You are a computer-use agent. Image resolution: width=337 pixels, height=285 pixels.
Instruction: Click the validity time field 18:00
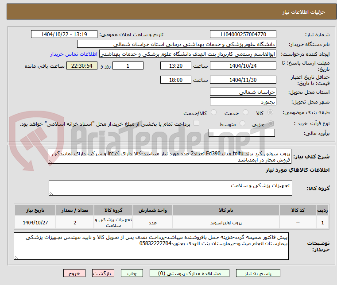(176, 80)
